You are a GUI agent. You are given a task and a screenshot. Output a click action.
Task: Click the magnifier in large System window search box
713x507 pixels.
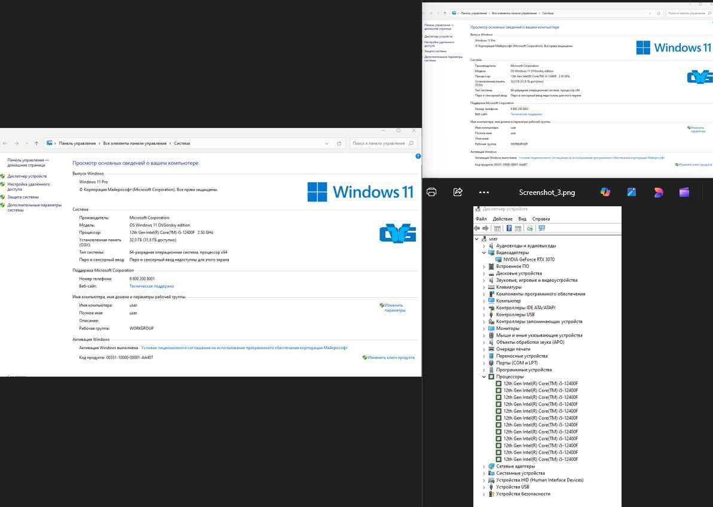tap(411, 143)
